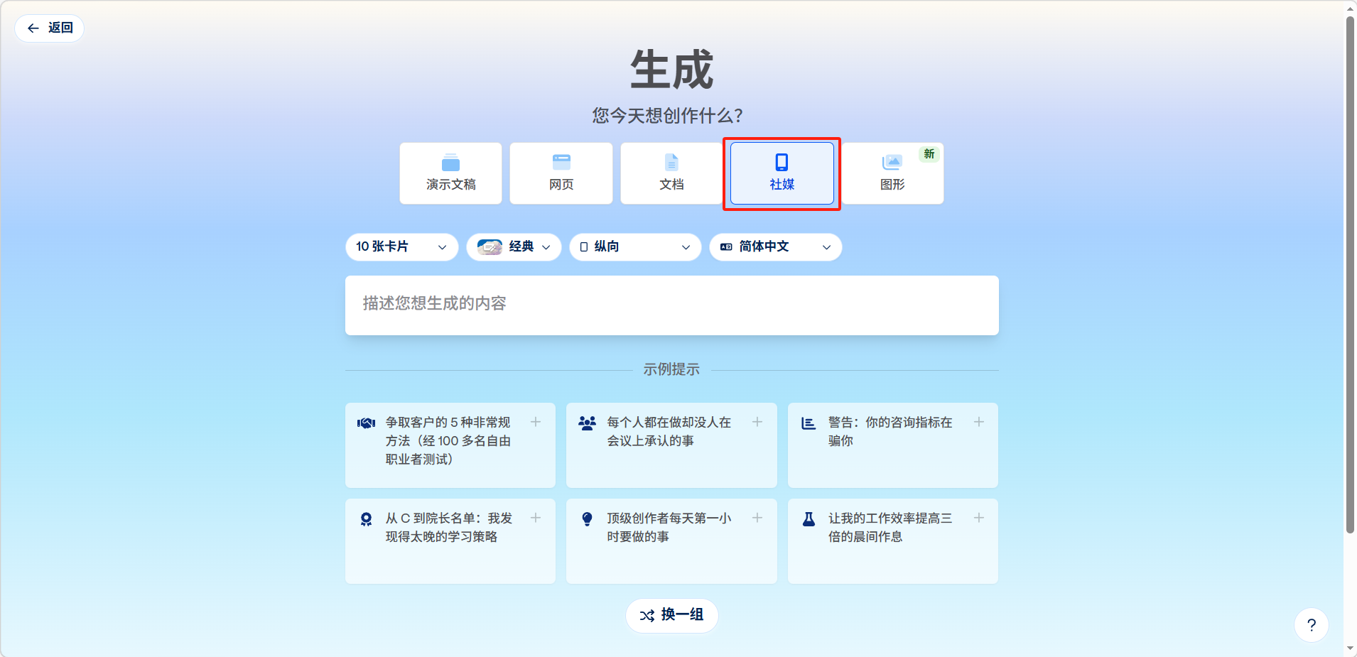Viewport: 1357px width, 657px height.
Task: Add the 警告：你的咨询指标 prompt via plus
Action: (978, 422)
